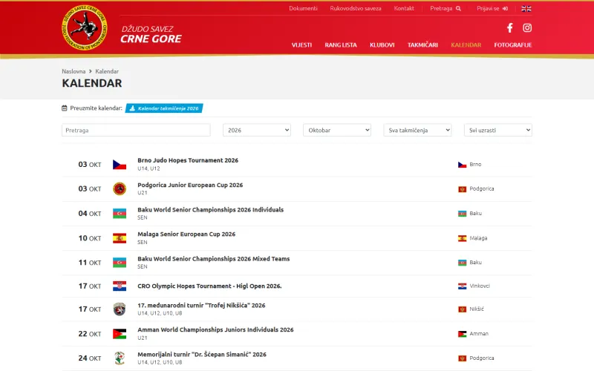Image resolution: width=594 pixels, height=371 pixels.
Task: Click the Azerbaijan flag beside Baku Mixed Teams event
Action: [120, 263]
